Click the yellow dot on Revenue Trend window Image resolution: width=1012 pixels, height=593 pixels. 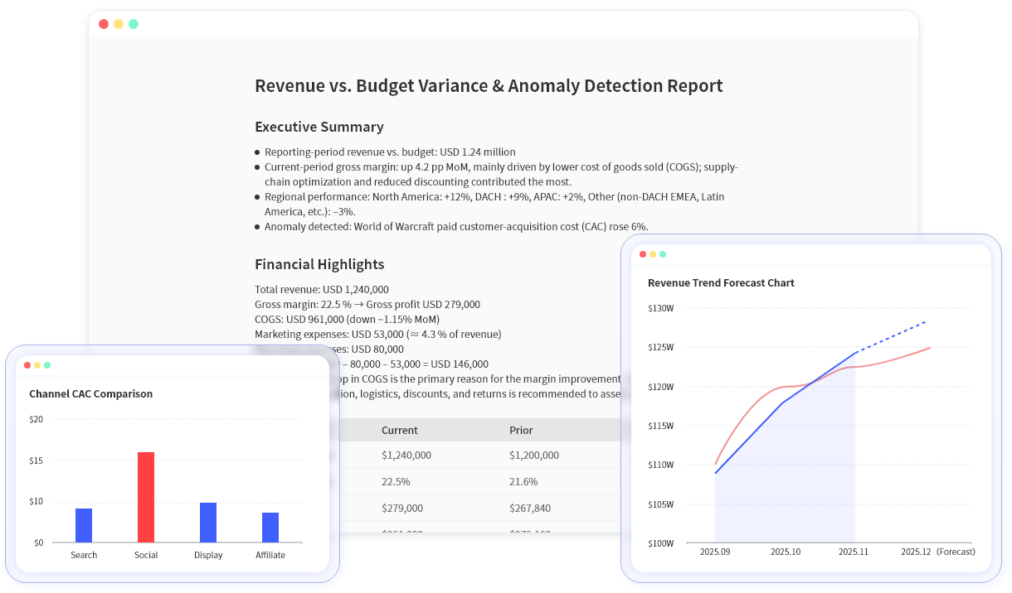tap(651, 255)
